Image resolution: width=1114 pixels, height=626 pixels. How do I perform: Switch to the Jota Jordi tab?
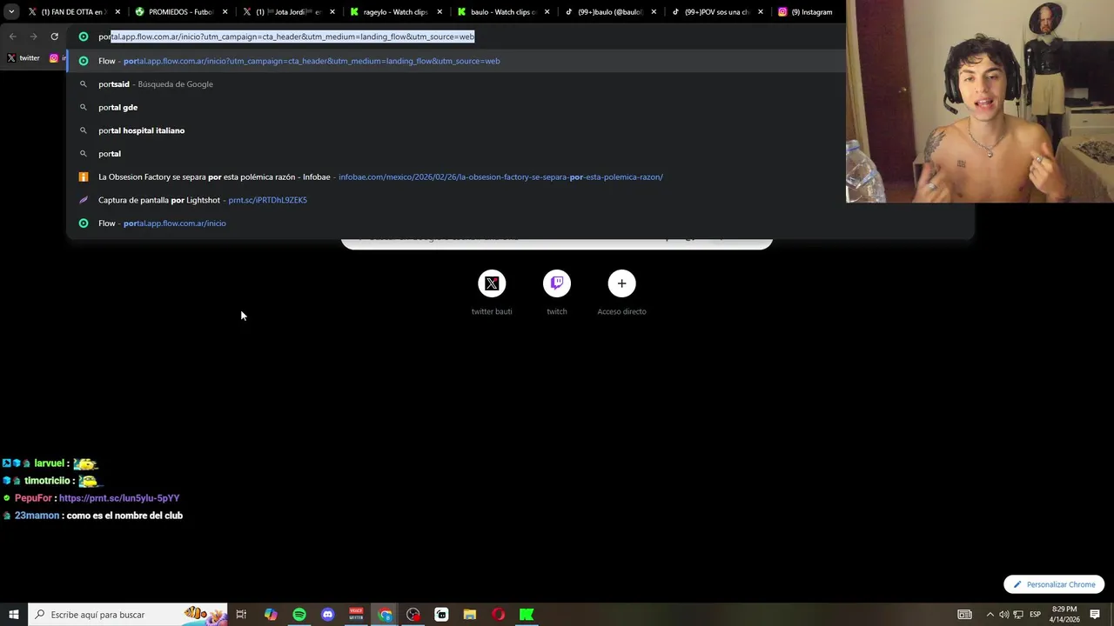tap(289, 12)
